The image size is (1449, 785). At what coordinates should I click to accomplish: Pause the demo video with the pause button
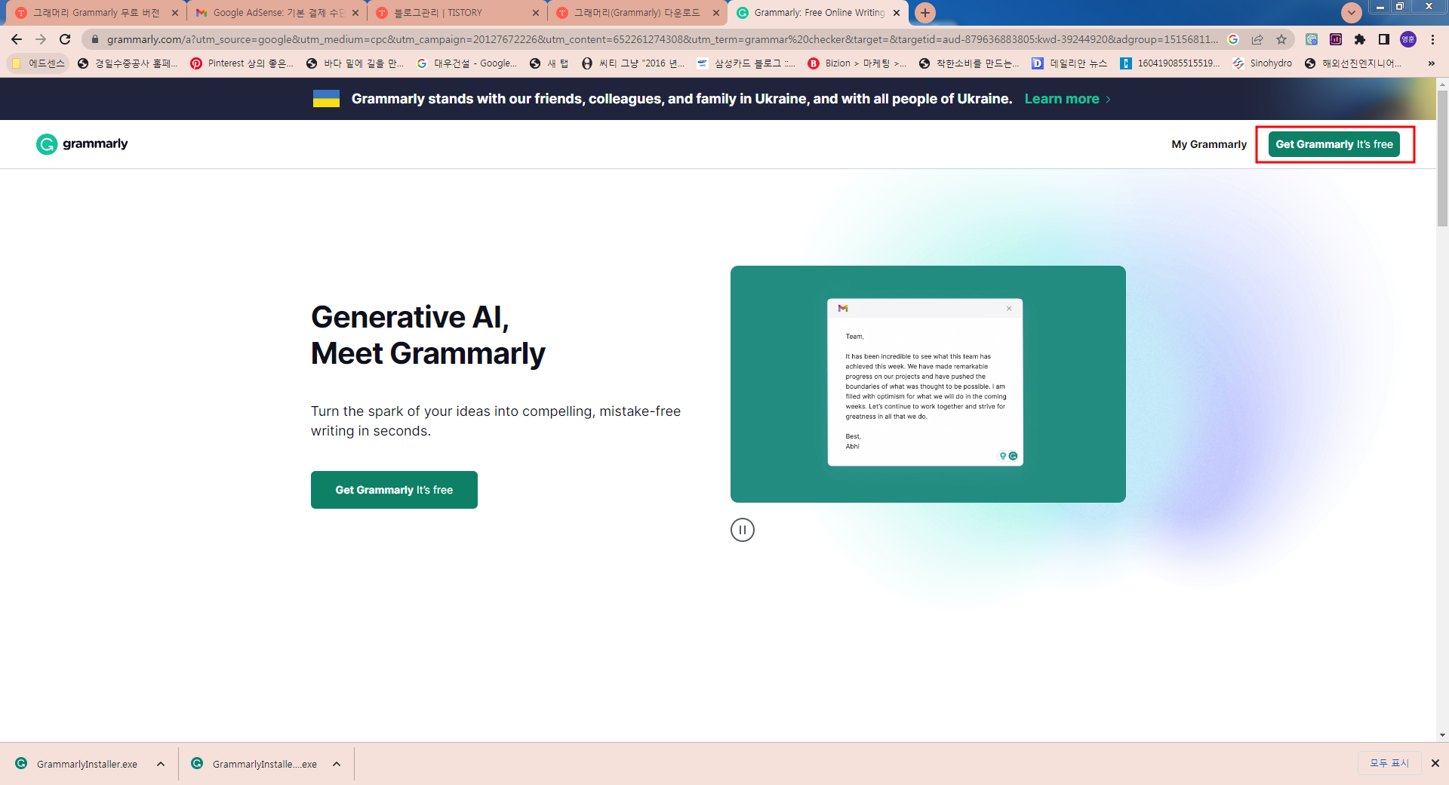(x=743, y=530)
